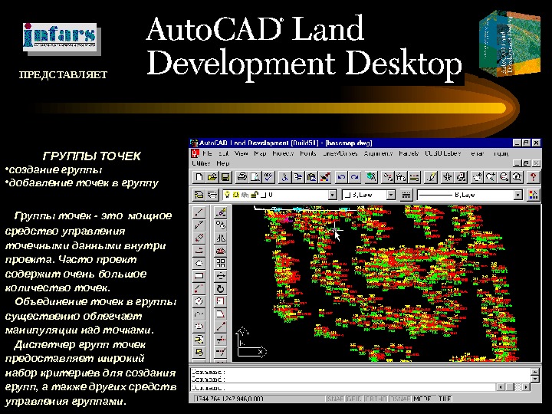Undo the last action with the toolbar arrow
The width and height of the screenshot is (552, 414).
pyautogui.click(x=340, y=177)
